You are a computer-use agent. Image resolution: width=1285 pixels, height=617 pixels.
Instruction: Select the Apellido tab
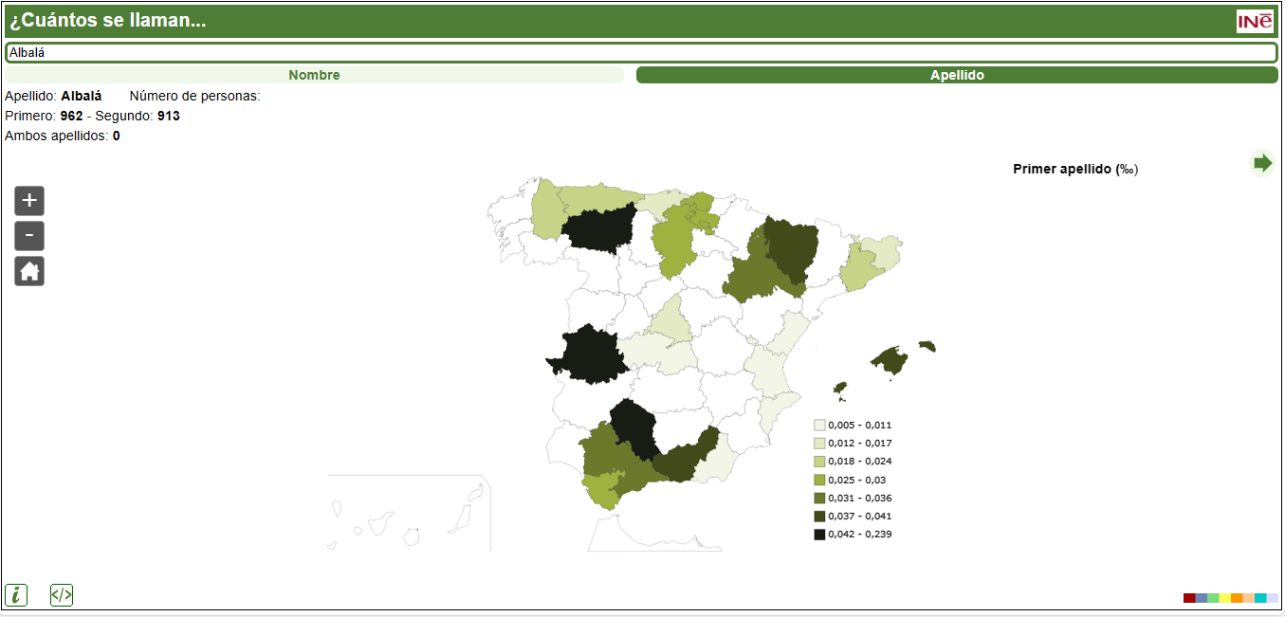957,75
